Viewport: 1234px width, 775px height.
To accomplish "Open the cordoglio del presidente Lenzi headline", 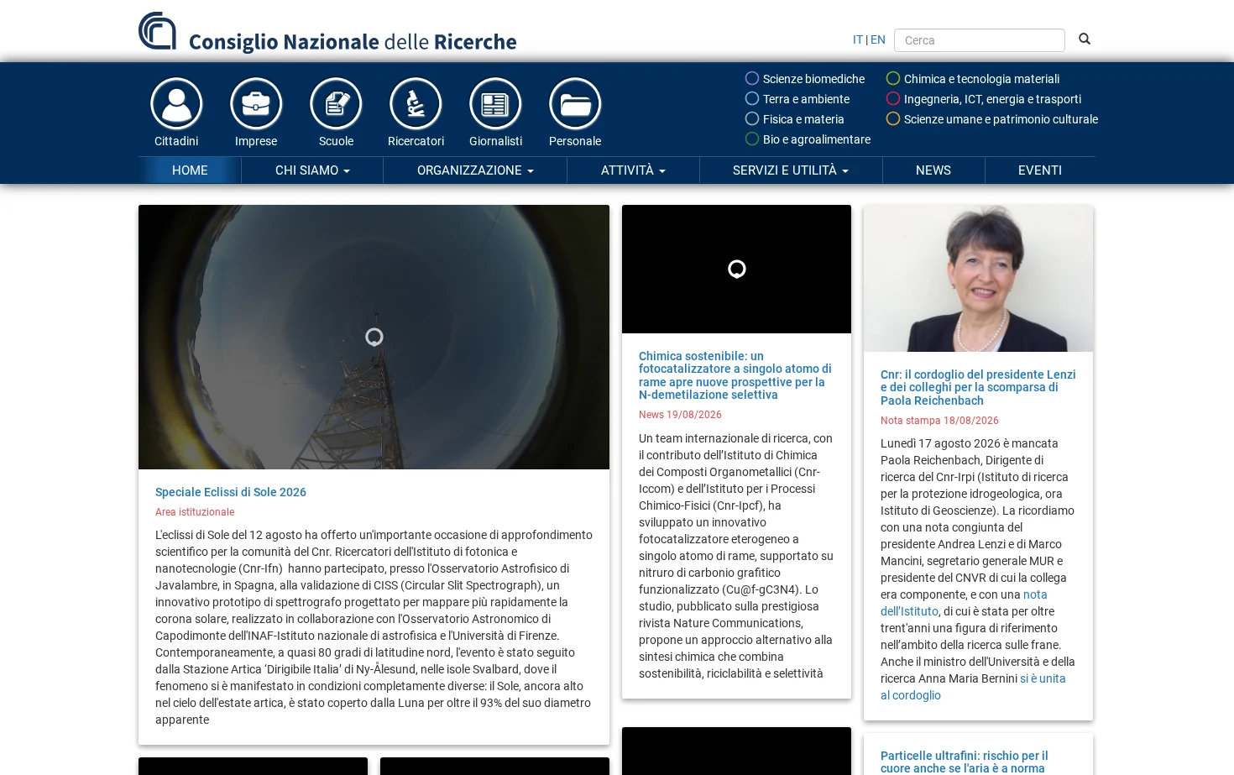I will coord(978,387).
